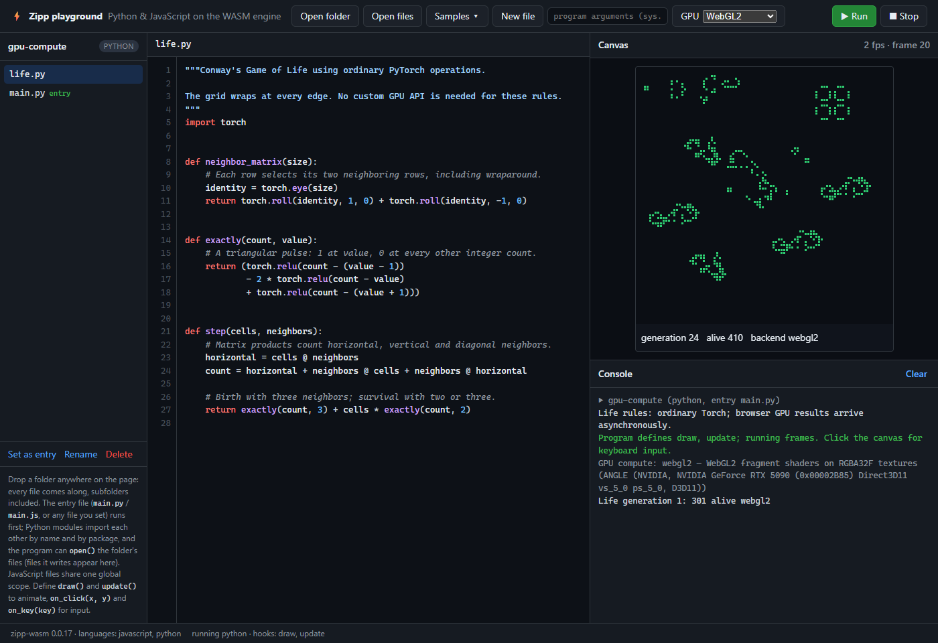Image resolution: width=938 pixels, height=643 pixels.
Task: Click the Open files button
Action: coord(393,16)
